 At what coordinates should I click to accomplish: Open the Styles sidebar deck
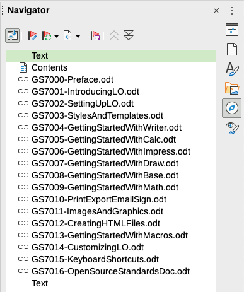point(232,69)
